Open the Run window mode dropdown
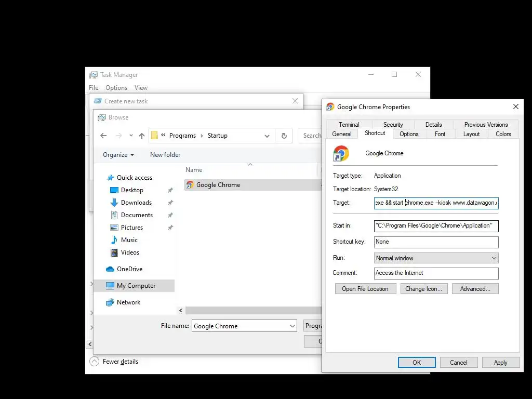The height and width of the screenshot is (399, 532). click(436, 258)
